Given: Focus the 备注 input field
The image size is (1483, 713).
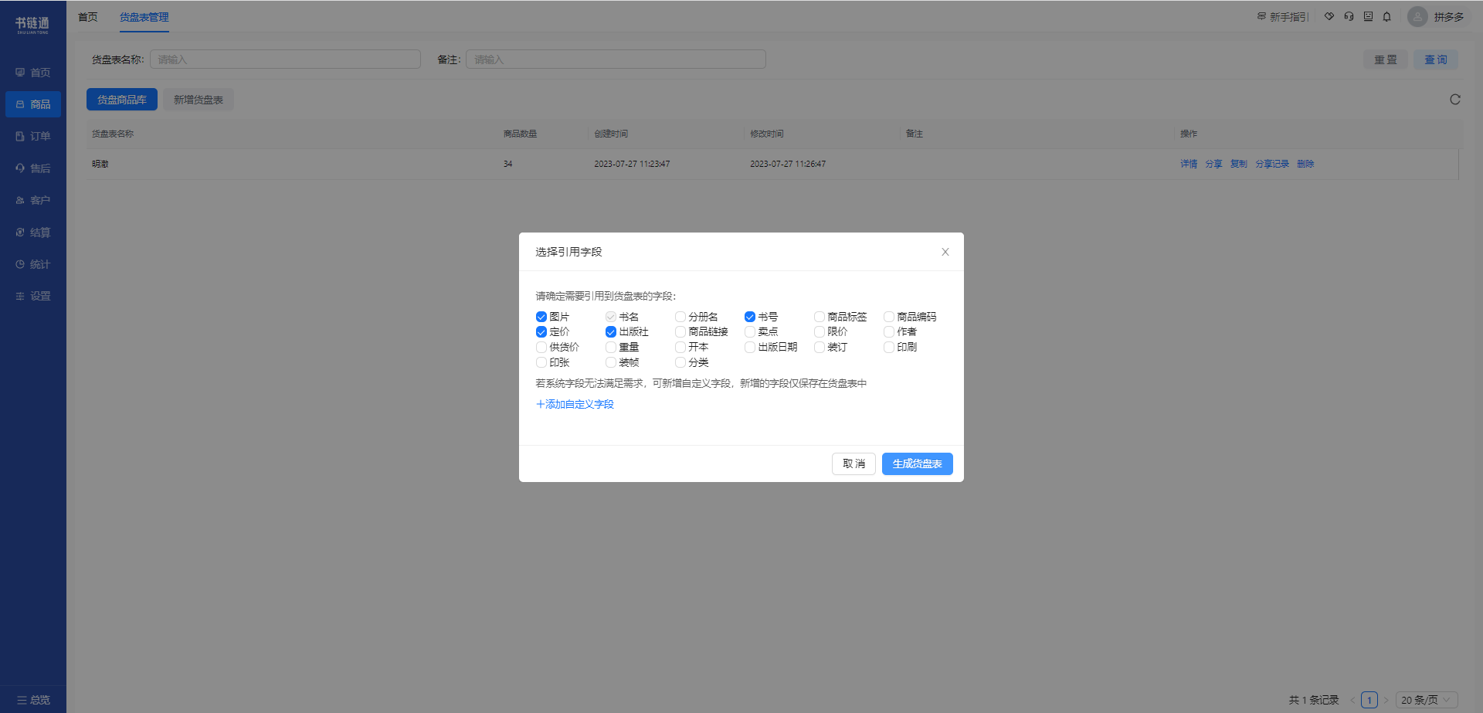Looking at the screenshot, I should click(x=616, y=59).
